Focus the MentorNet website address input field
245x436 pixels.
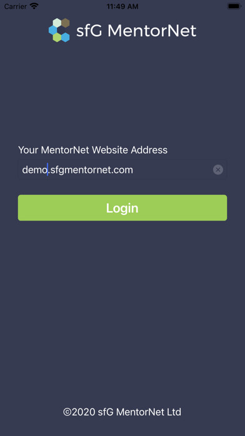(x=122, y=170)
